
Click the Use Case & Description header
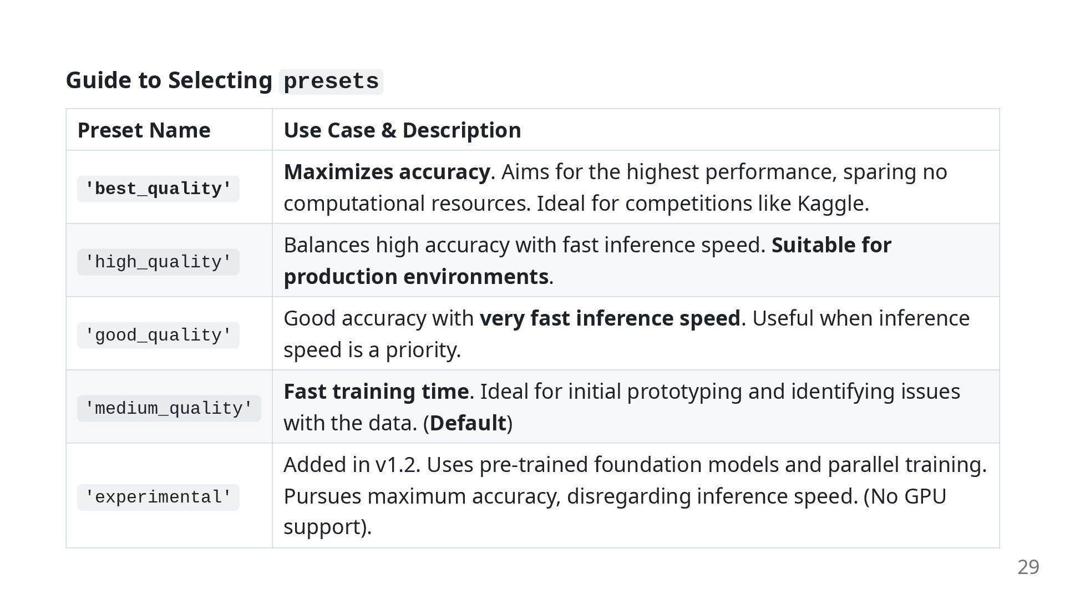coord(402,130)
